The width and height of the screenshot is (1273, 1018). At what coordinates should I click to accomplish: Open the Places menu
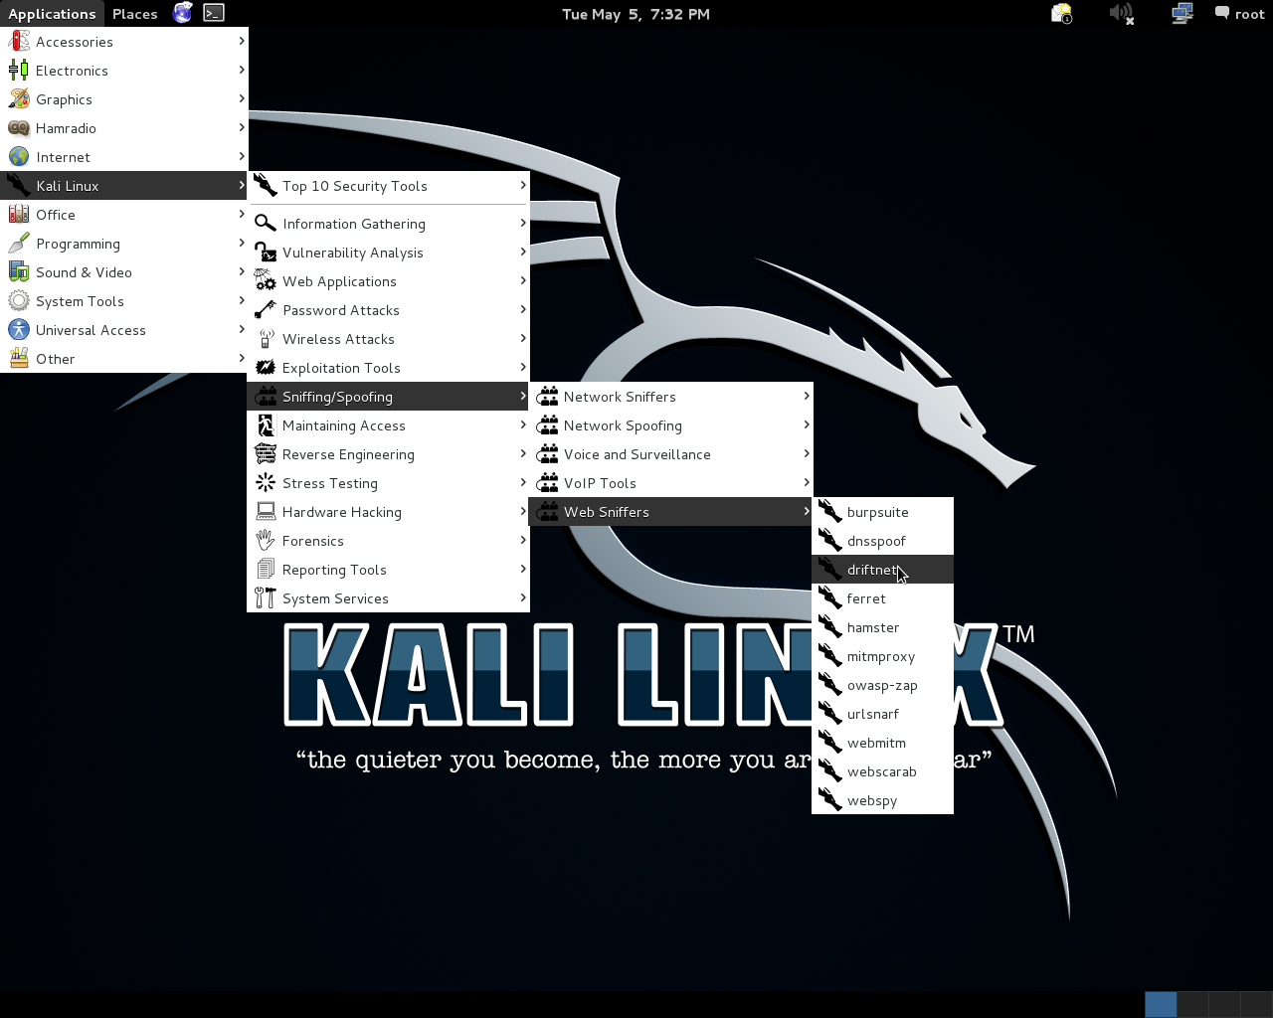[x=135, y=14]
